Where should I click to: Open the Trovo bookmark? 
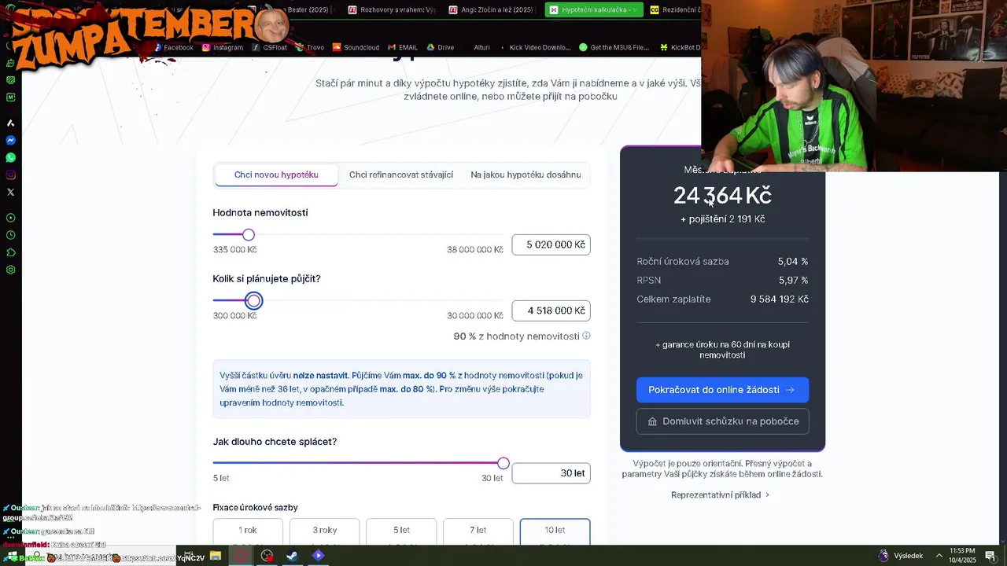pyautogui.click(x=310, y=47)
